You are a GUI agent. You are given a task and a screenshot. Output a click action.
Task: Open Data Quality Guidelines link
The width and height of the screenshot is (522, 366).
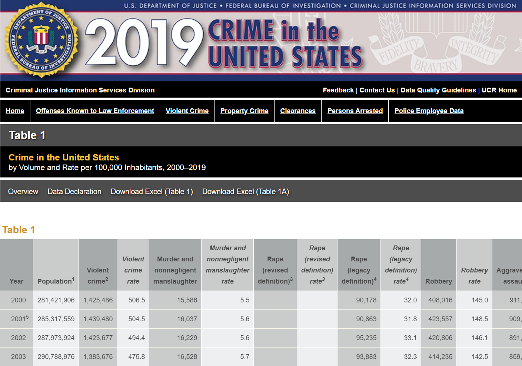438,90
